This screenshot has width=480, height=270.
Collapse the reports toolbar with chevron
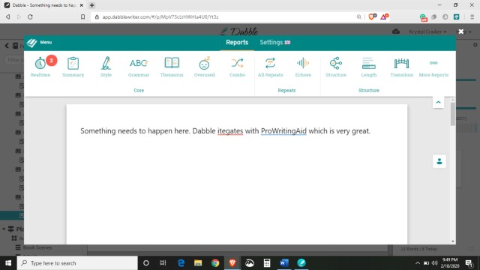[438, 102]
